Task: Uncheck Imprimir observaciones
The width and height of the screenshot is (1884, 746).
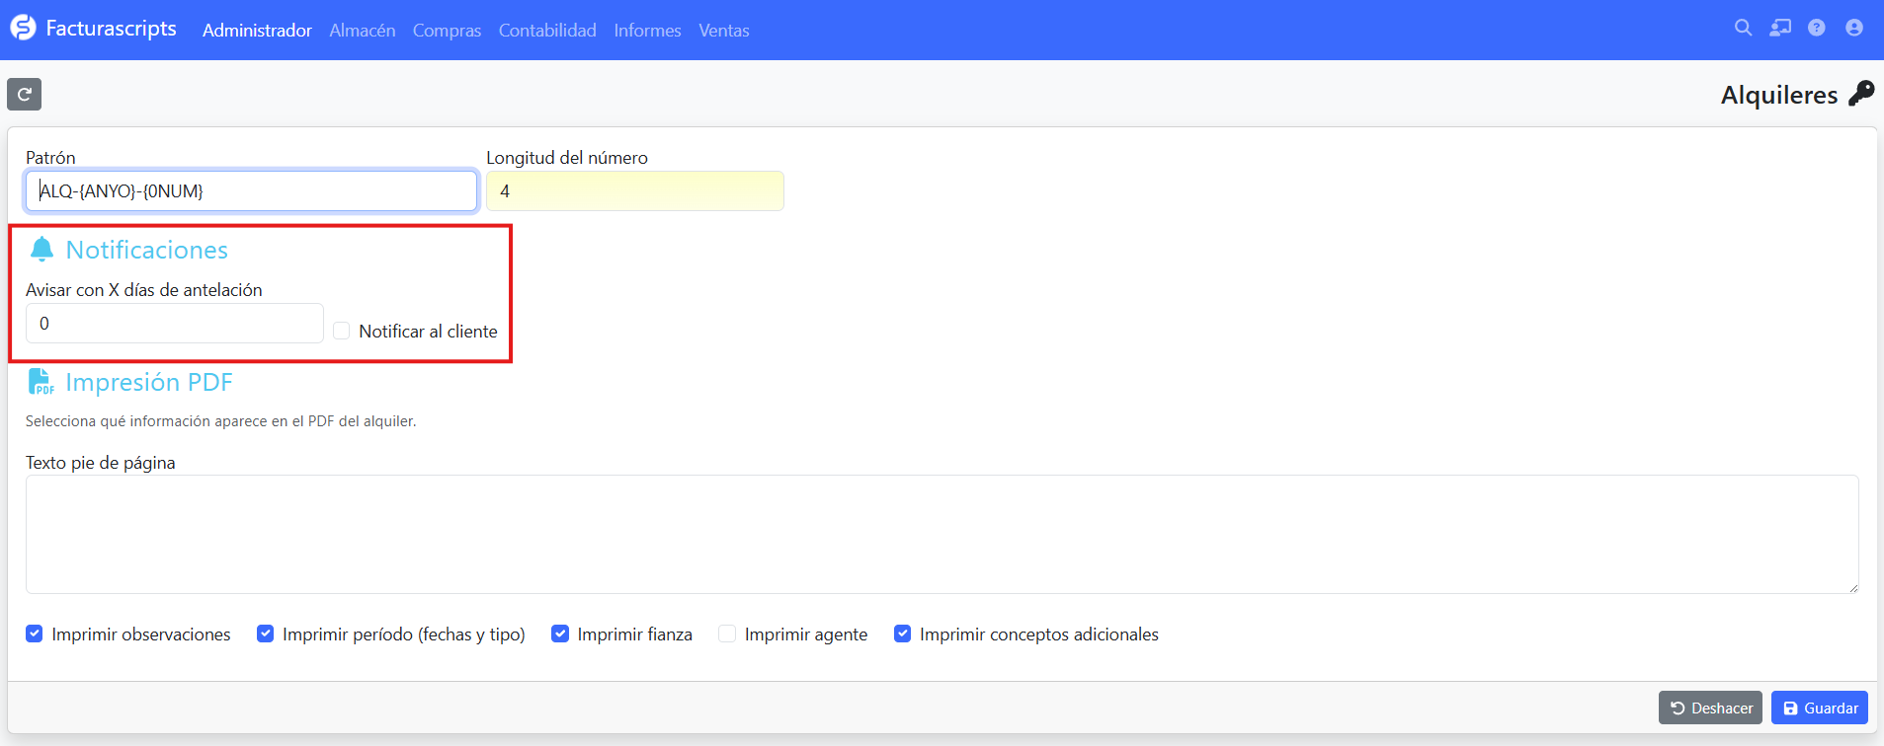Action: [35, 634]
